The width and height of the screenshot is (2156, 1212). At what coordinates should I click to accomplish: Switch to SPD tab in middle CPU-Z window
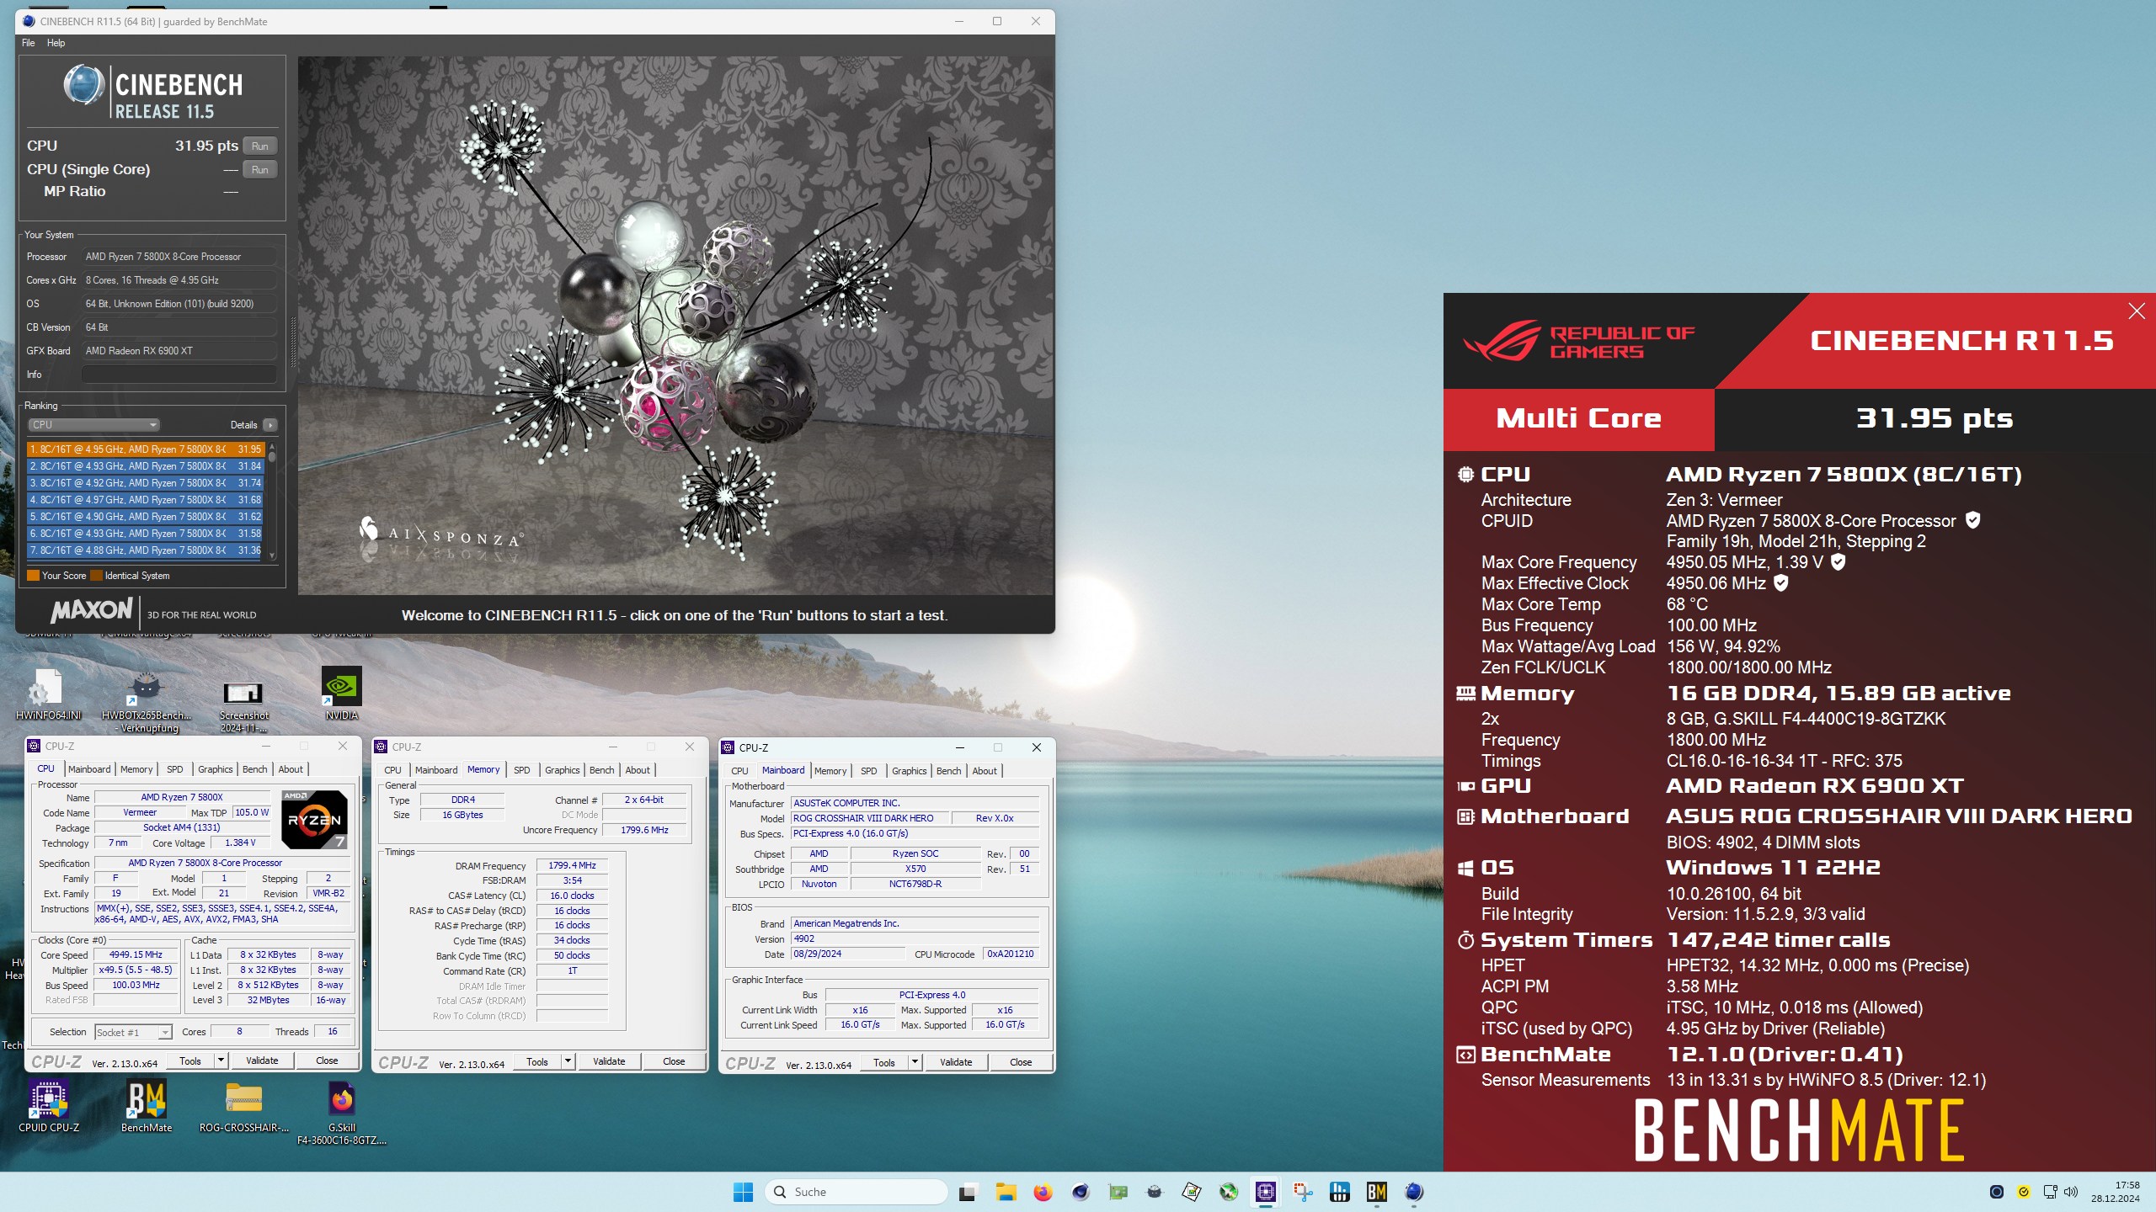(522, 770)
